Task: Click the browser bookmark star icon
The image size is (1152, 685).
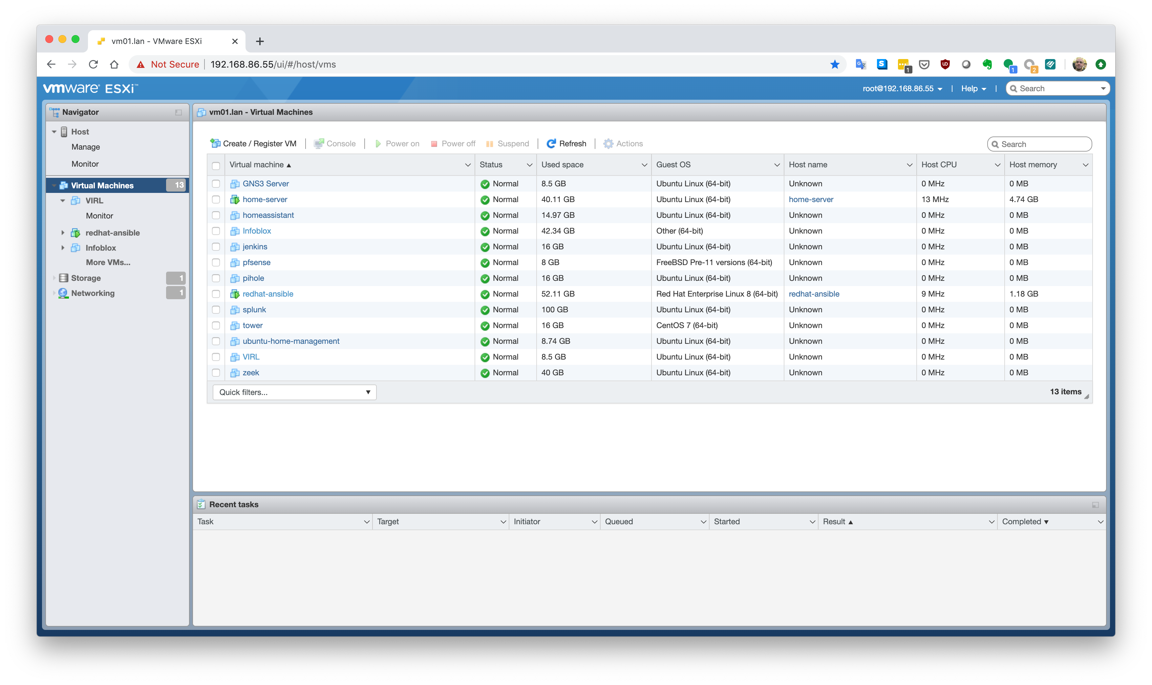Action: tap(835, 65)
